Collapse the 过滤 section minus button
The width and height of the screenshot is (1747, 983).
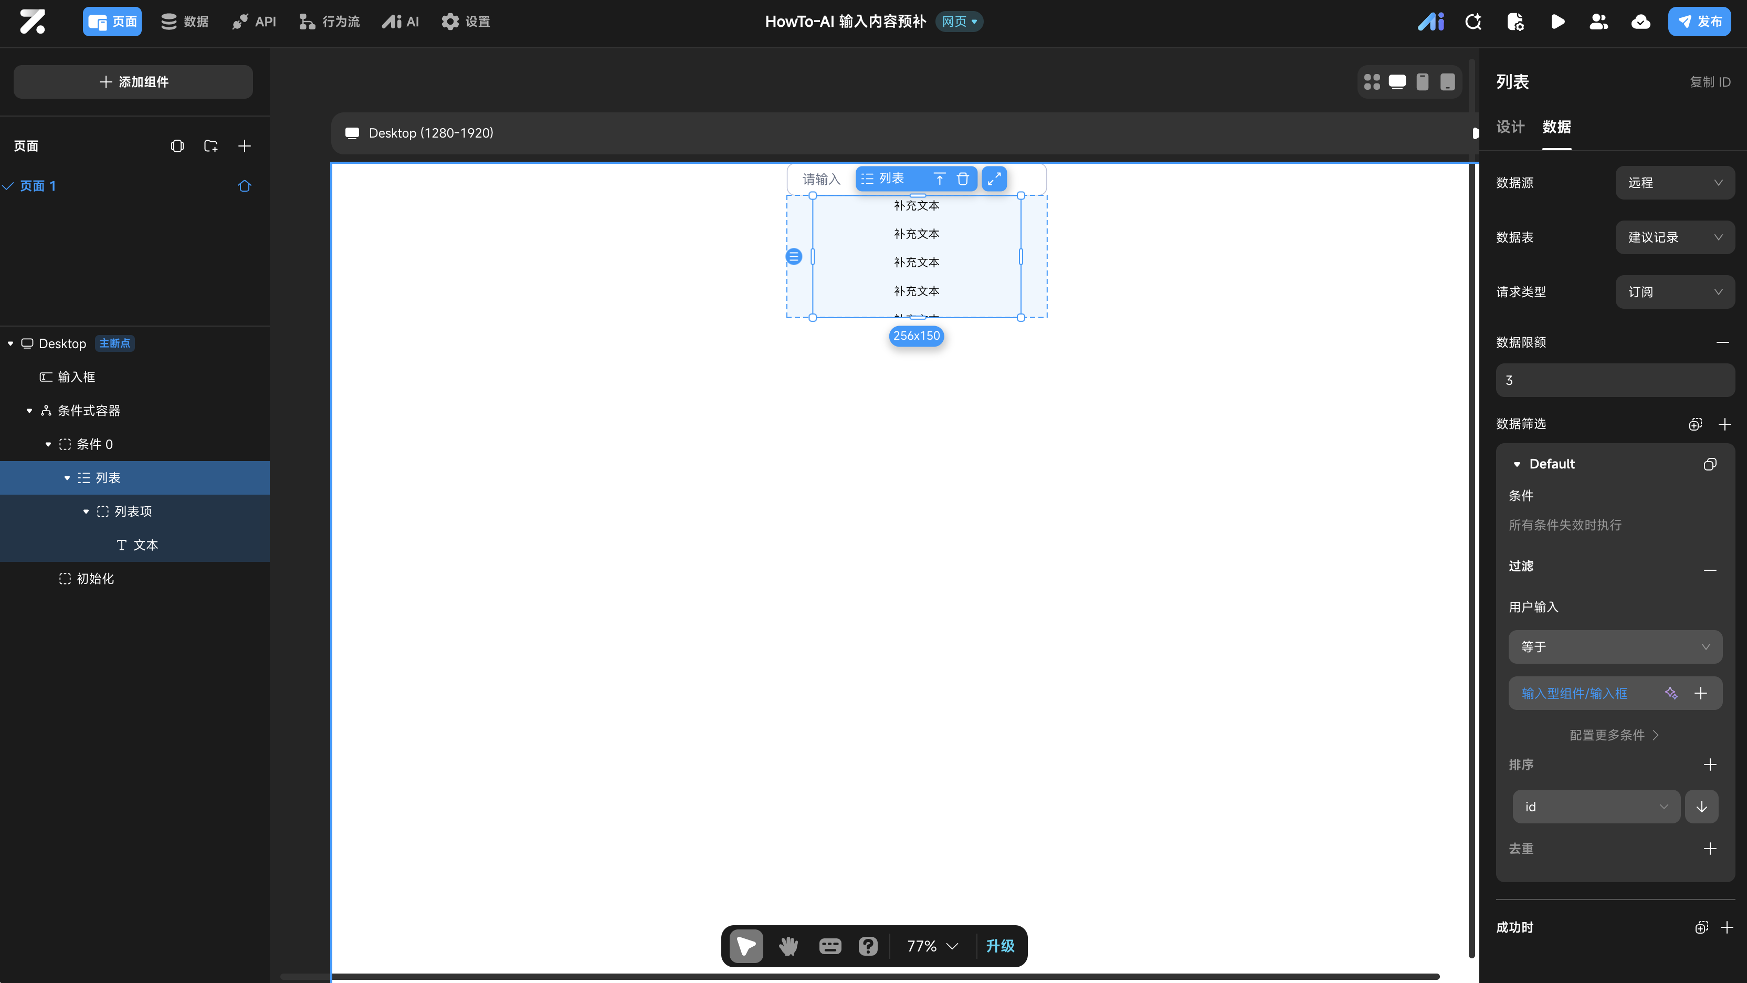[1710, 570]
